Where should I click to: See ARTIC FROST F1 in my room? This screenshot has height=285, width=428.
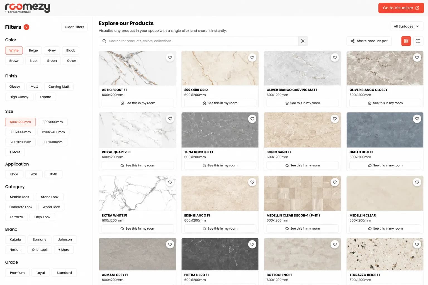(138, 103)
